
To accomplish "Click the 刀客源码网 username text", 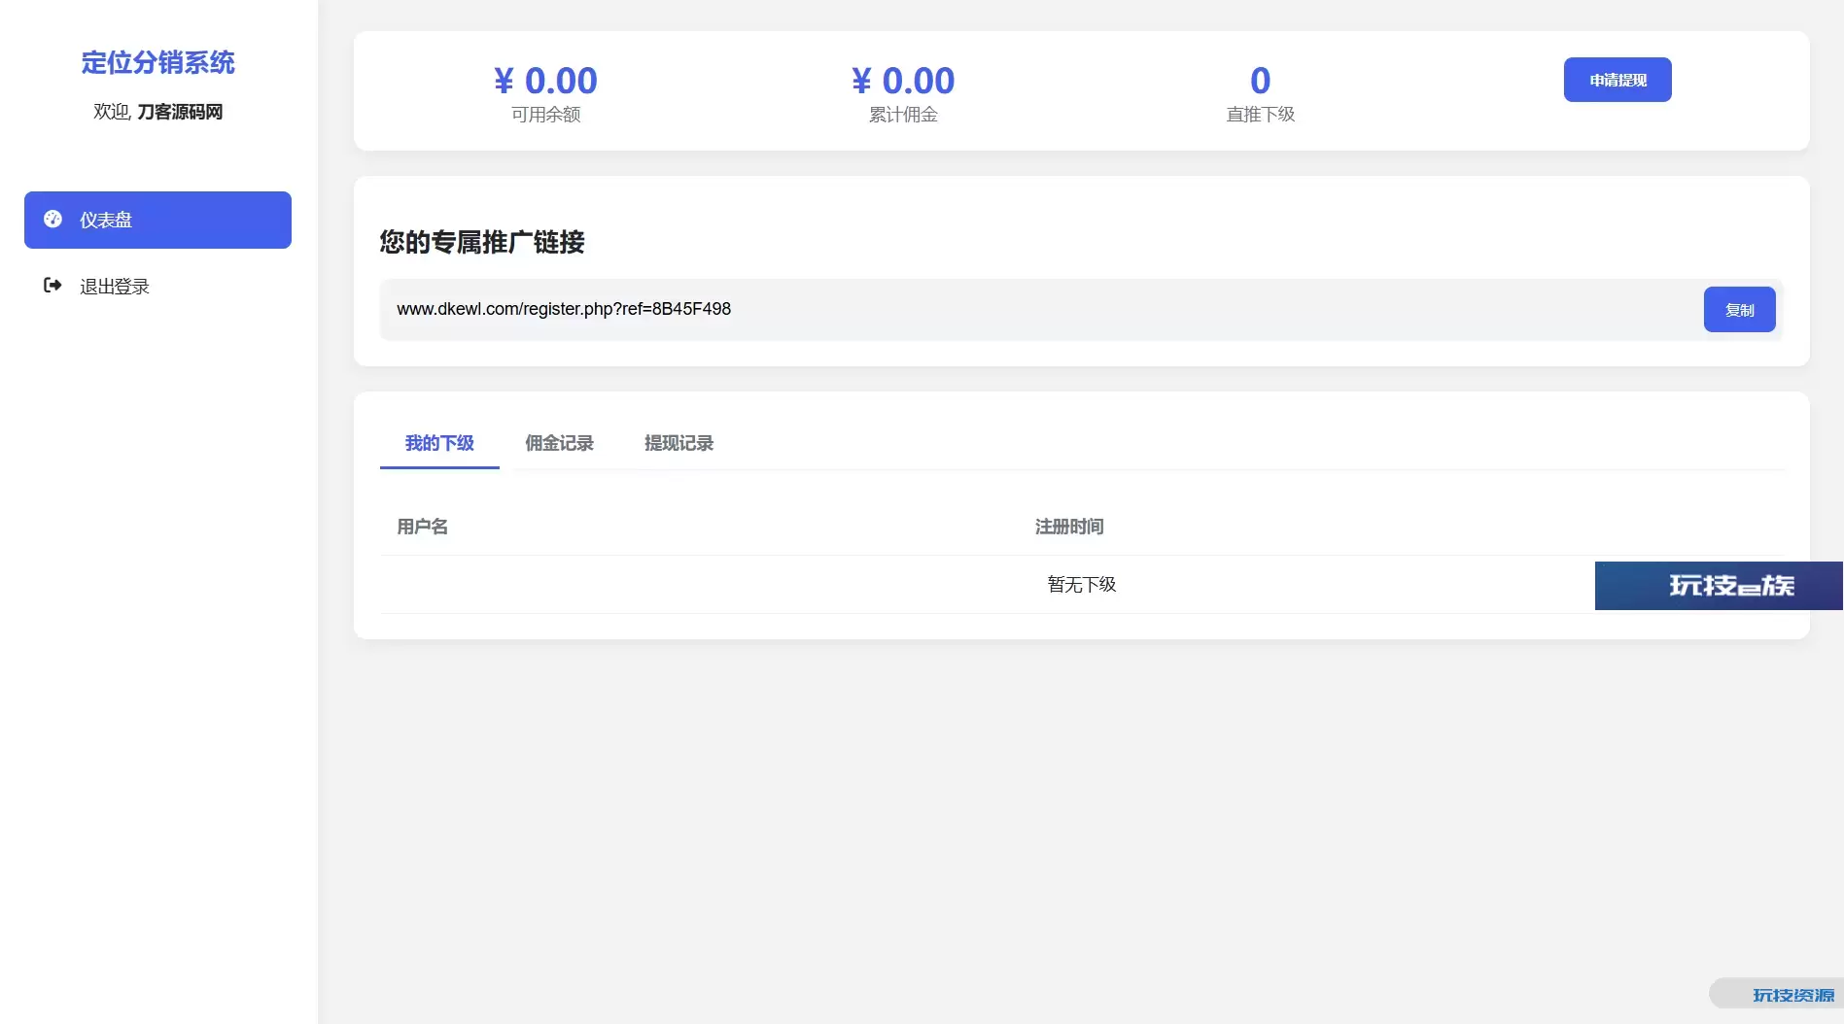I will pyautogui.click(x=180, y=113).
